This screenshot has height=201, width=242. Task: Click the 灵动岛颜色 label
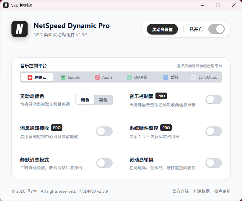coord(32,96)
